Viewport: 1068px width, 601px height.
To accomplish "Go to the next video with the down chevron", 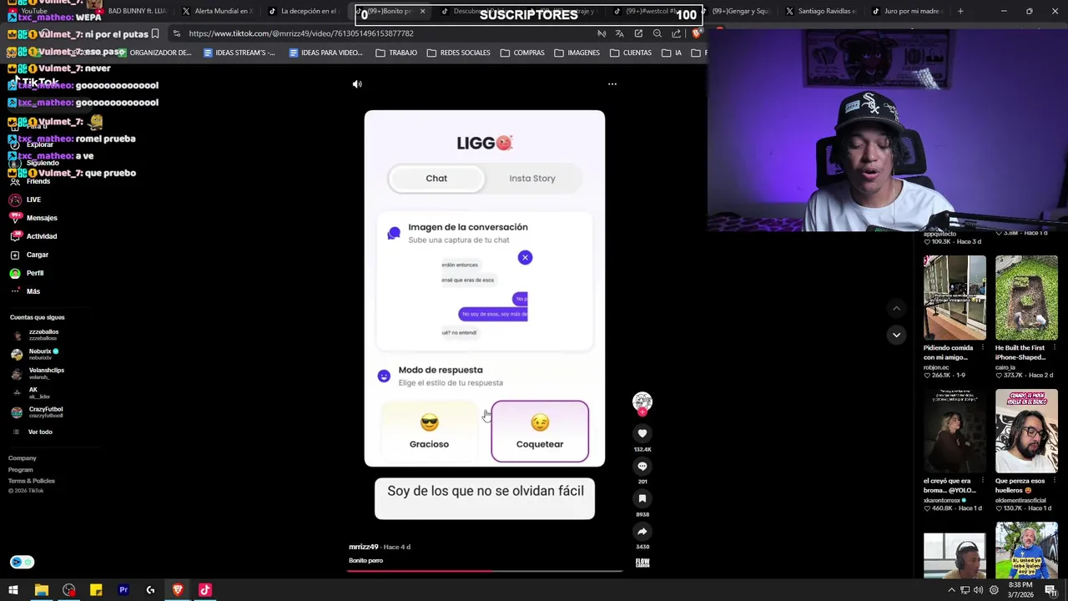I will [896, 335].
